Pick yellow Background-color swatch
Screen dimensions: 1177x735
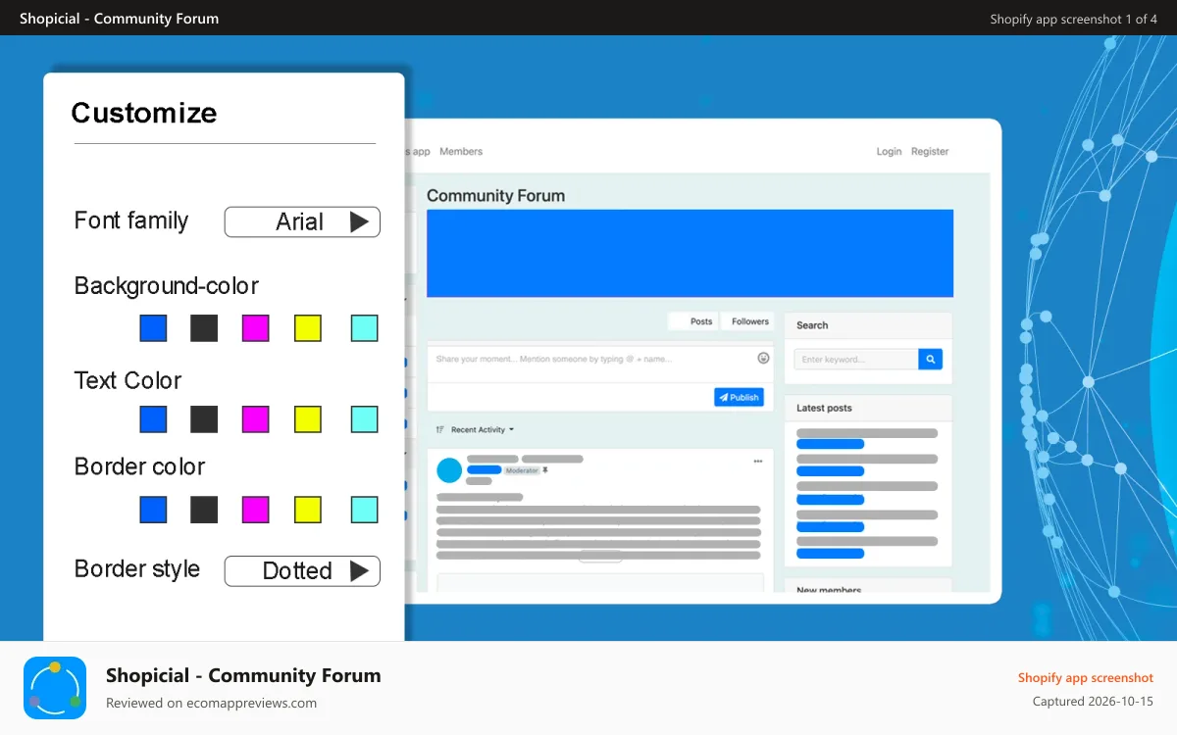coord(308,328)
